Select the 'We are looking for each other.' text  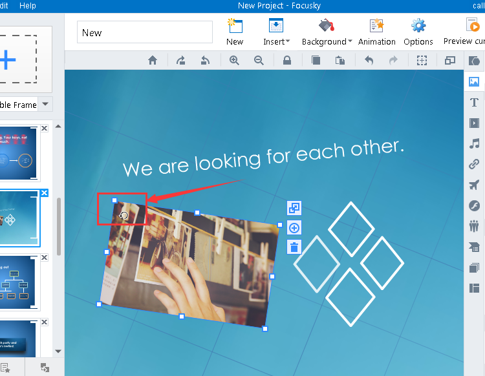(x=264, y=158)
